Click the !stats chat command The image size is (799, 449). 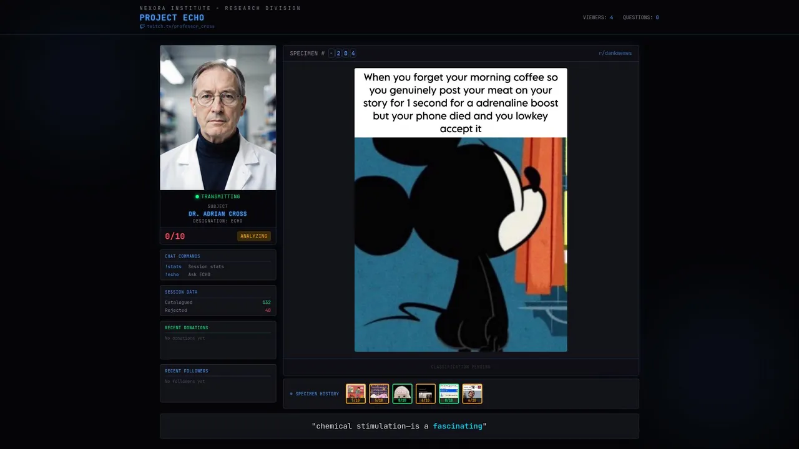pyautogui.click(x=173, y=266)
